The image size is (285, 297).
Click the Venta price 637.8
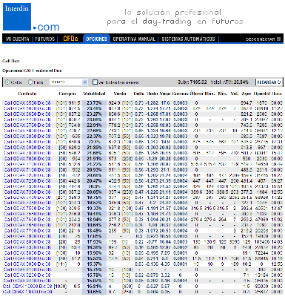pyautogui.click(x=114, y=147)
